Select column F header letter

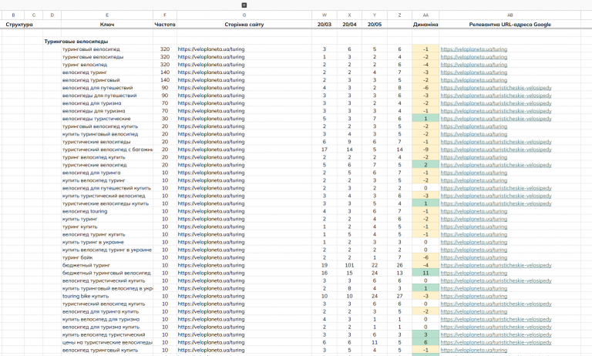[x=165, y=15]
